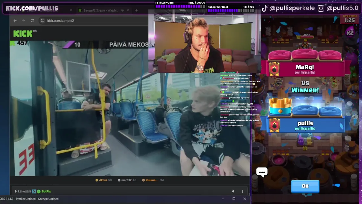The image size is (362, 204).
Task: Select the BotRix verified badge
Action: pyautogui.click(x=39, y=192)
